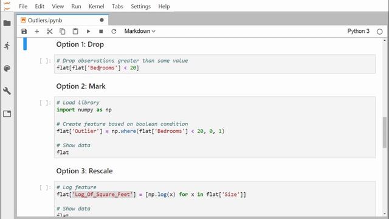389x219 pixels.
Task: Click the '# Drop observations greater than some value' comment
Action: (122, 61)
